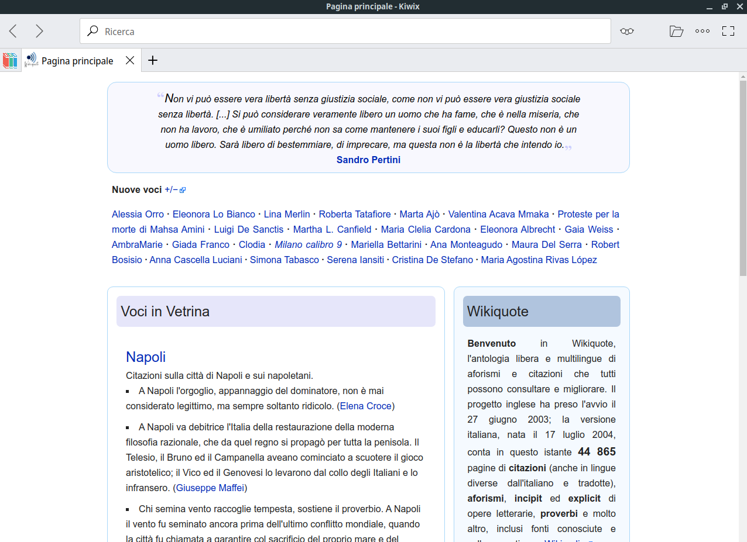Screen dimensions: 747x542
Task: Open the Marta Ajò article
Action: (x=420, y=214)
